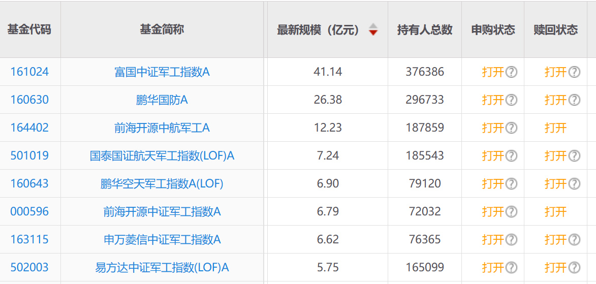
Task: Select the scale value 7.24
Action: point(328,155)
